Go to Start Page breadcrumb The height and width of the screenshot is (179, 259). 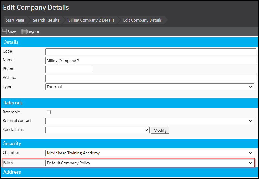click(x=15, y=20)
